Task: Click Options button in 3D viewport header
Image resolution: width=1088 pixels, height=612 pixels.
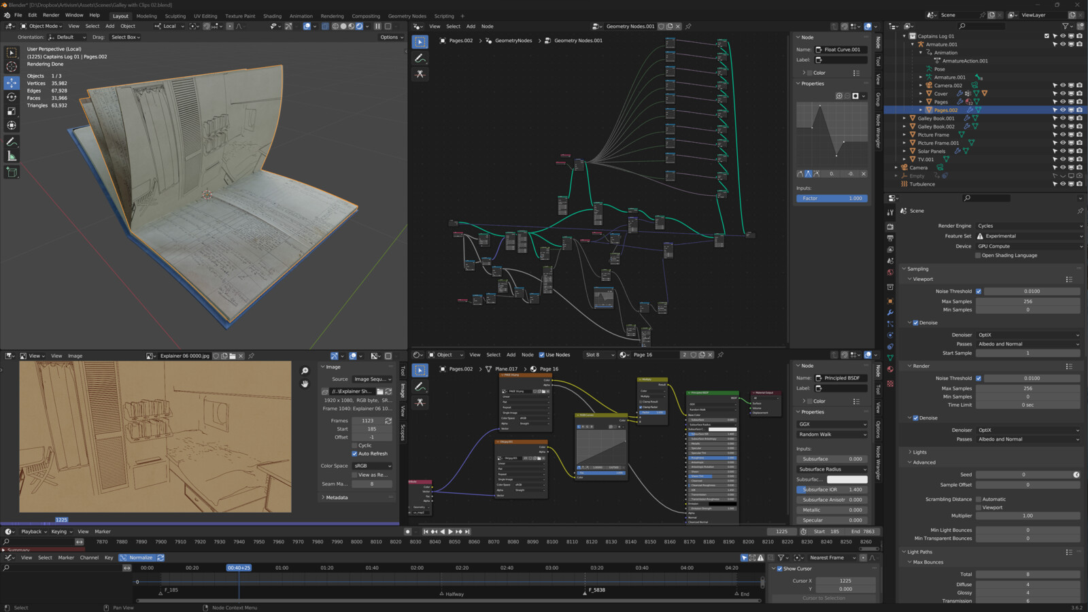Action: 391,37
